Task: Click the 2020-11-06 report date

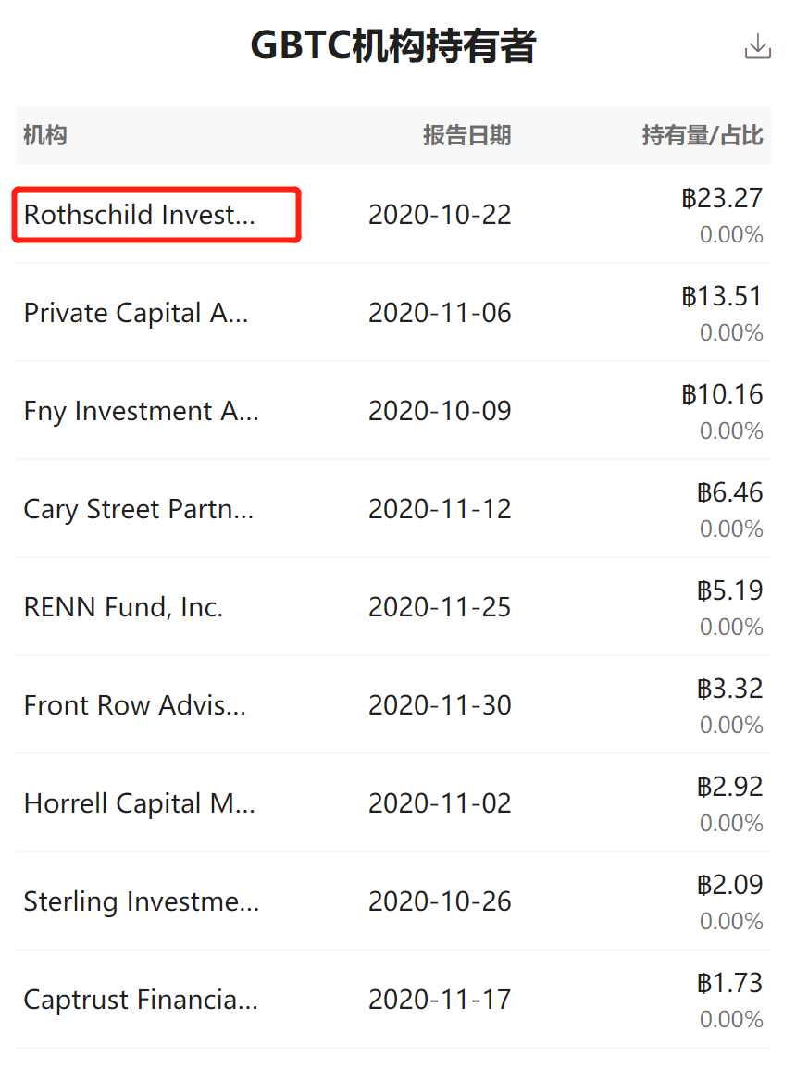Action: 440,313
